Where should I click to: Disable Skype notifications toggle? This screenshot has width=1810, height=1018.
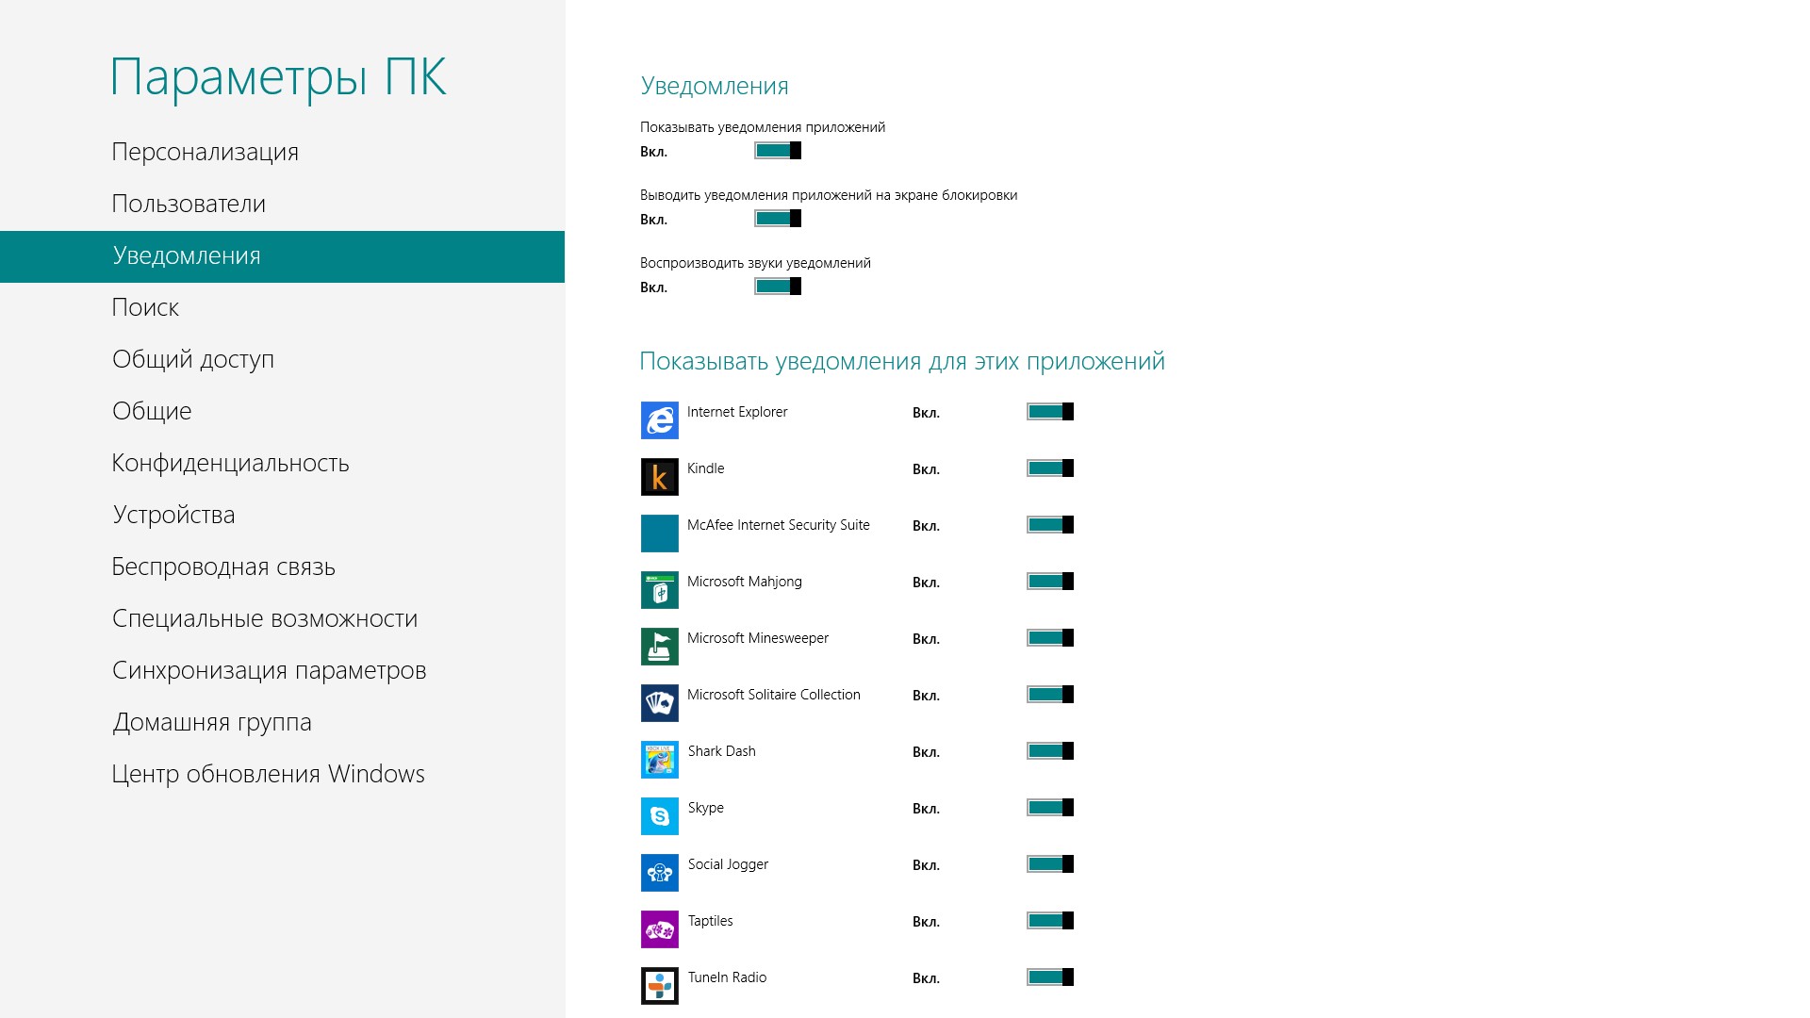[x=1050, y=808]
